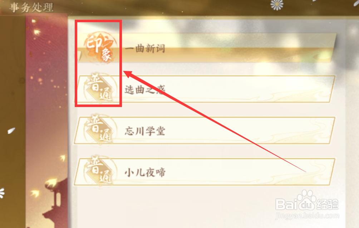359x228 pixels.
Task: Click the white petal on the left edge
Action: click(x=11, y=131)
